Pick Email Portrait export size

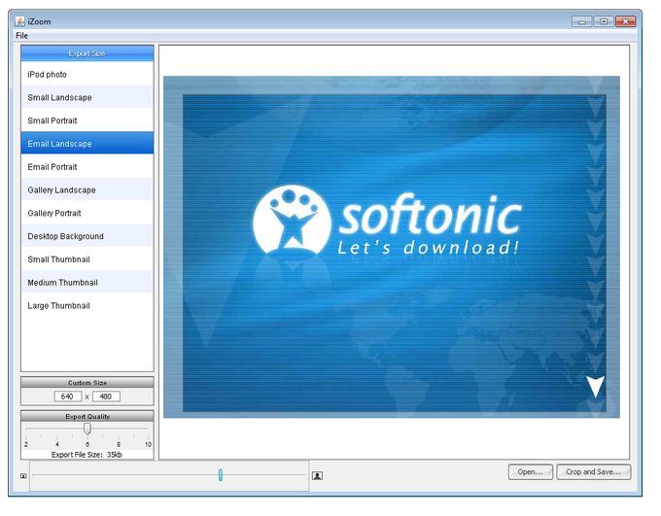click(87, 167)
